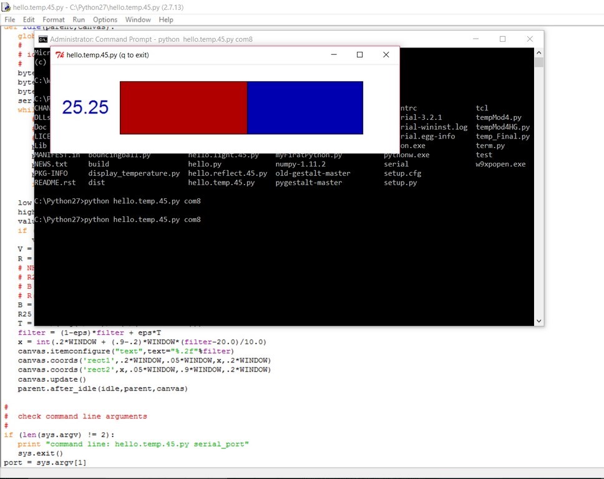Click the 'sys.exit()' code line
Viewport: 604px width, 479px height.
coord(40,453)
